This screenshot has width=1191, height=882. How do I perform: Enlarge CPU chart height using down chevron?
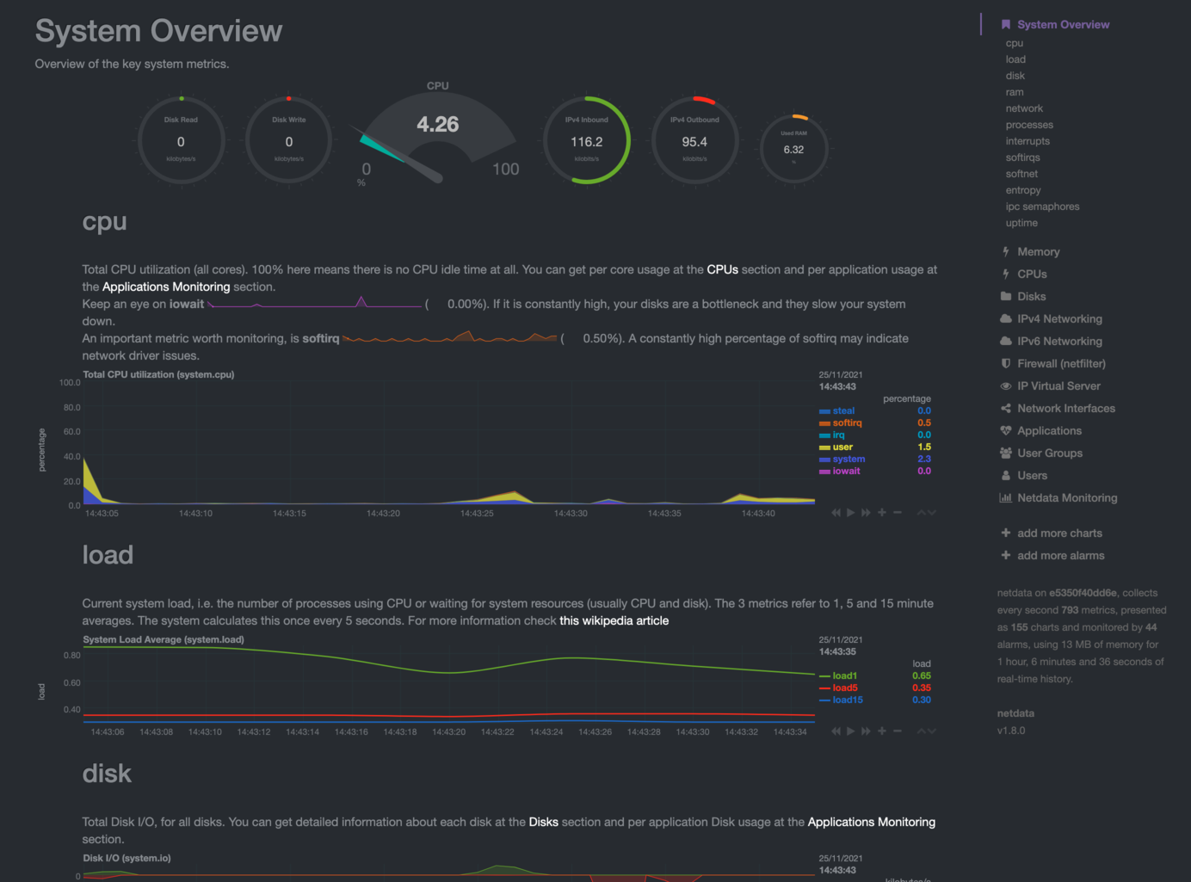931,513
